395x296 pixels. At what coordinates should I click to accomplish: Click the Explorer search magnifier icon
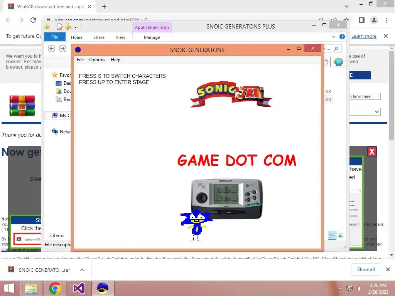(336, 49)
